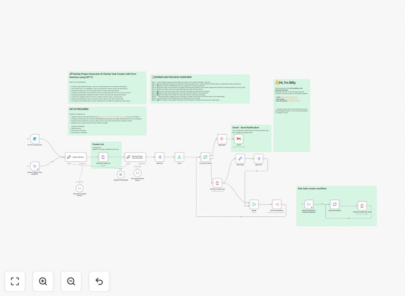
Task: Click the zoom out magnifier button
Action: pyautogui.click(x=71, y=281)
